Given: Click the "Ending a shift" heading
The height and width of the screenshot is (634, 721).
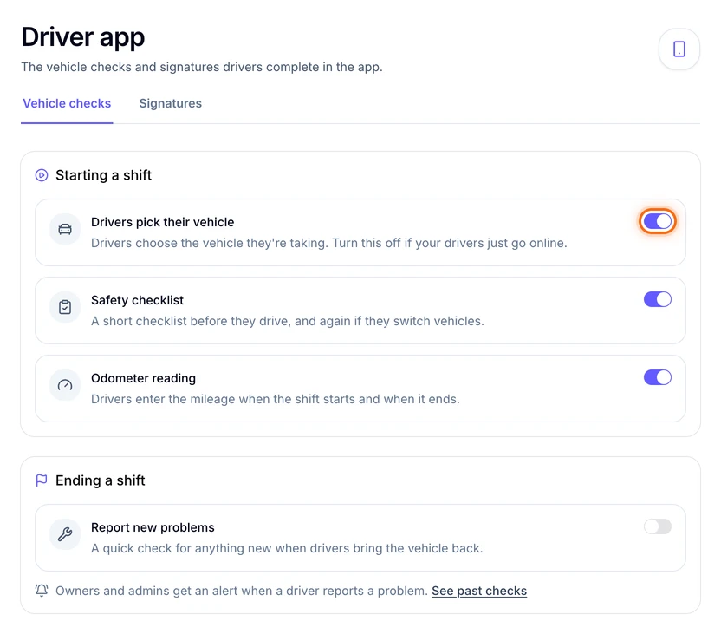Looking at the screenshot, I should [101, 480].
